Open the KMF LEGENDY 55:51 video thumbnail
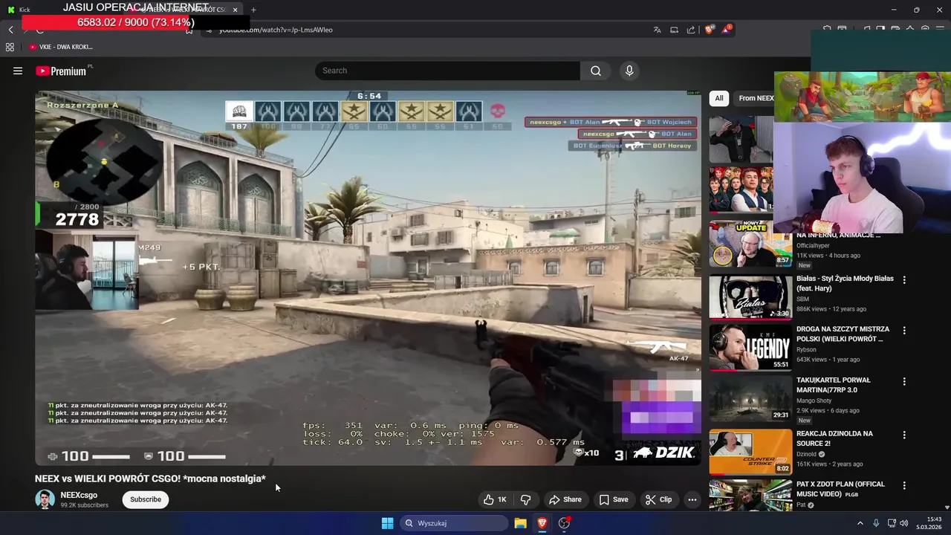 pos(750,348)
